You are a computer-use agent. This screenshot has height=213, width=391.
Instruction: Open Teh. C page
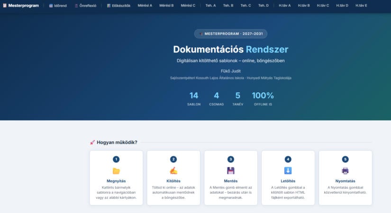[246, 6]
